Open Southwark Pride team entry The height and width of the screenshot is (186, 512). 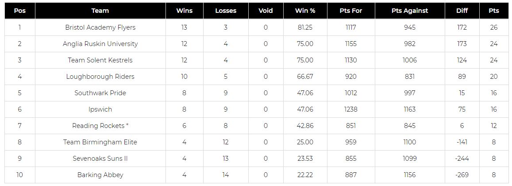click(x=100, y=93)
